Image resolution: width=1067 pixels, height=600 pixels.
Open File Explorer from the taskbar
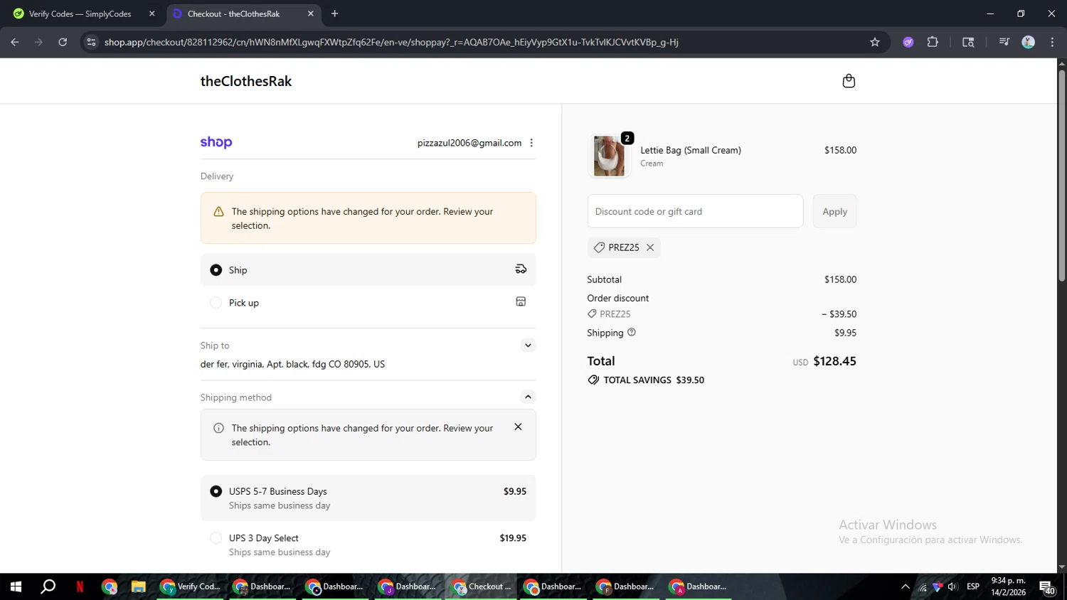coord(138,586)
